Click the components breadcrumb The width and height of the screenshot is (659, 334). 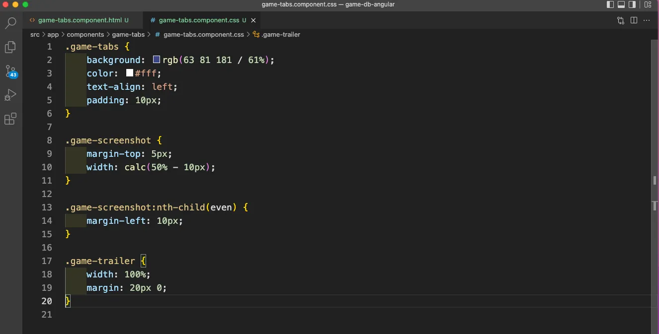85,34
